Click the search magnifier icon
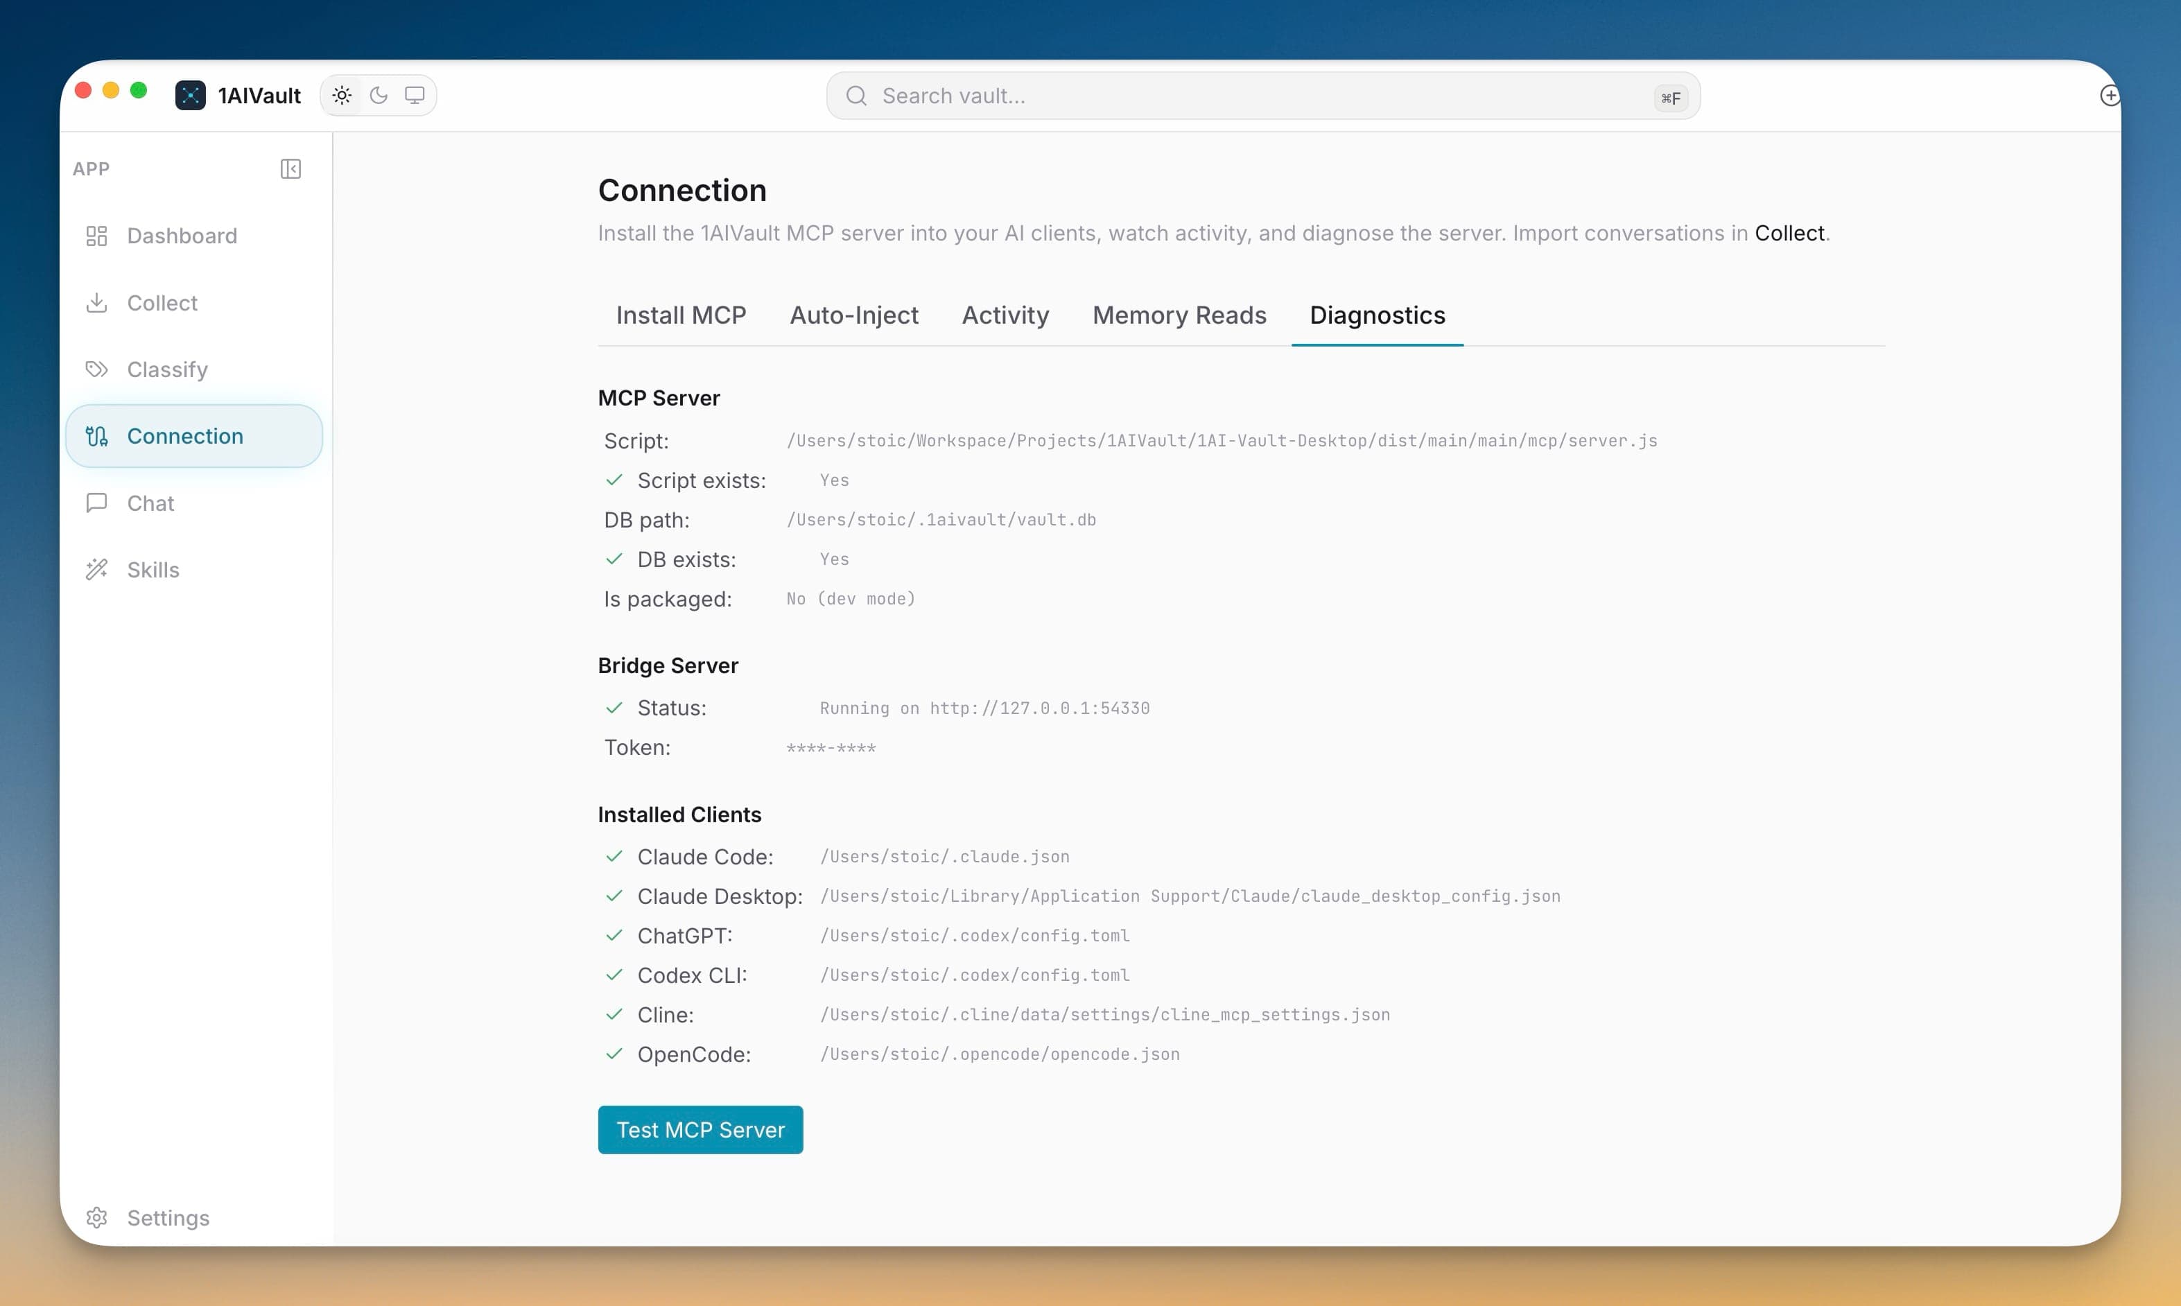The image size is (2181, 1306). tap(856, 96)
